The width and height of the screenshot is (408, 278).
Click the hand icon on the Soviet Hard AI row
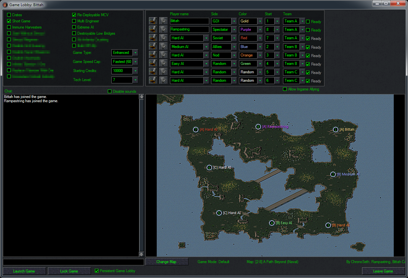coord(163,38)
